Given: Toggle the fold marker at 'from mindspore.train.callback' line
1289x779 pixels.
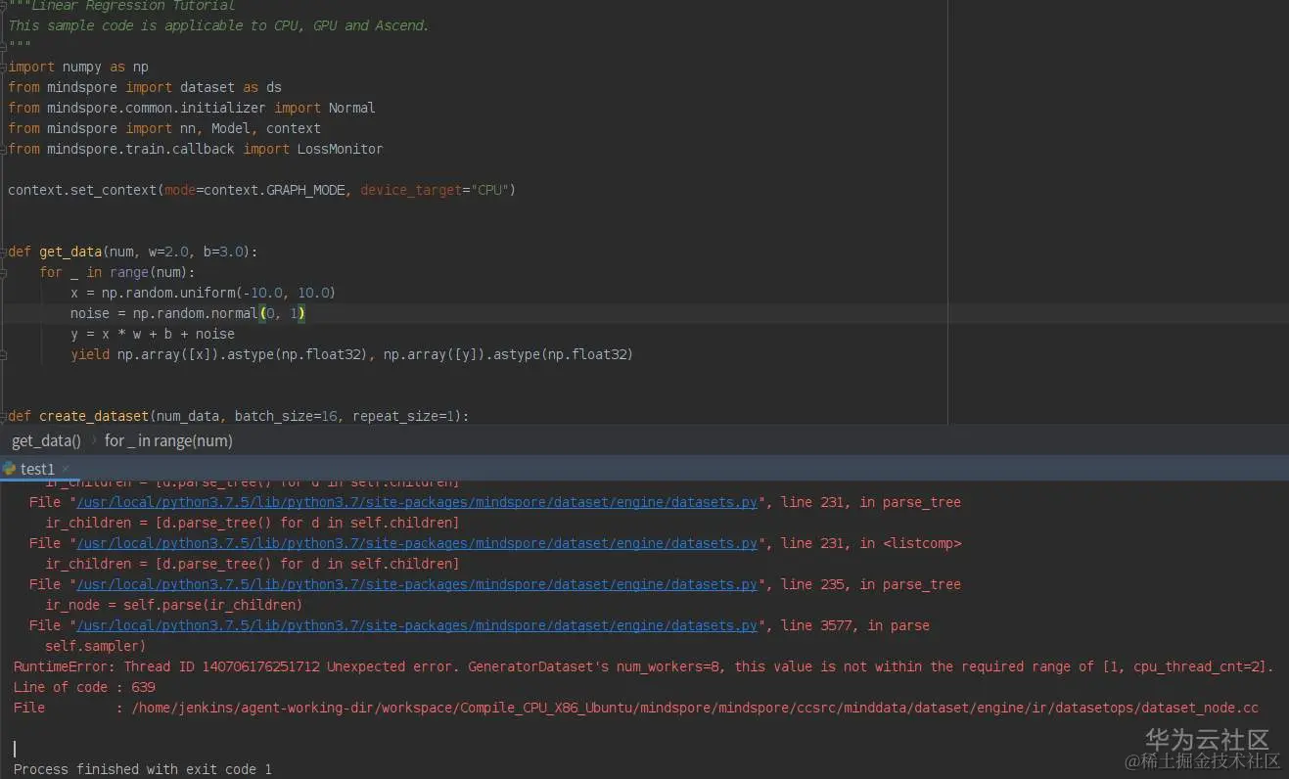Looking at the screenshot, I should [x=4, y=149].
